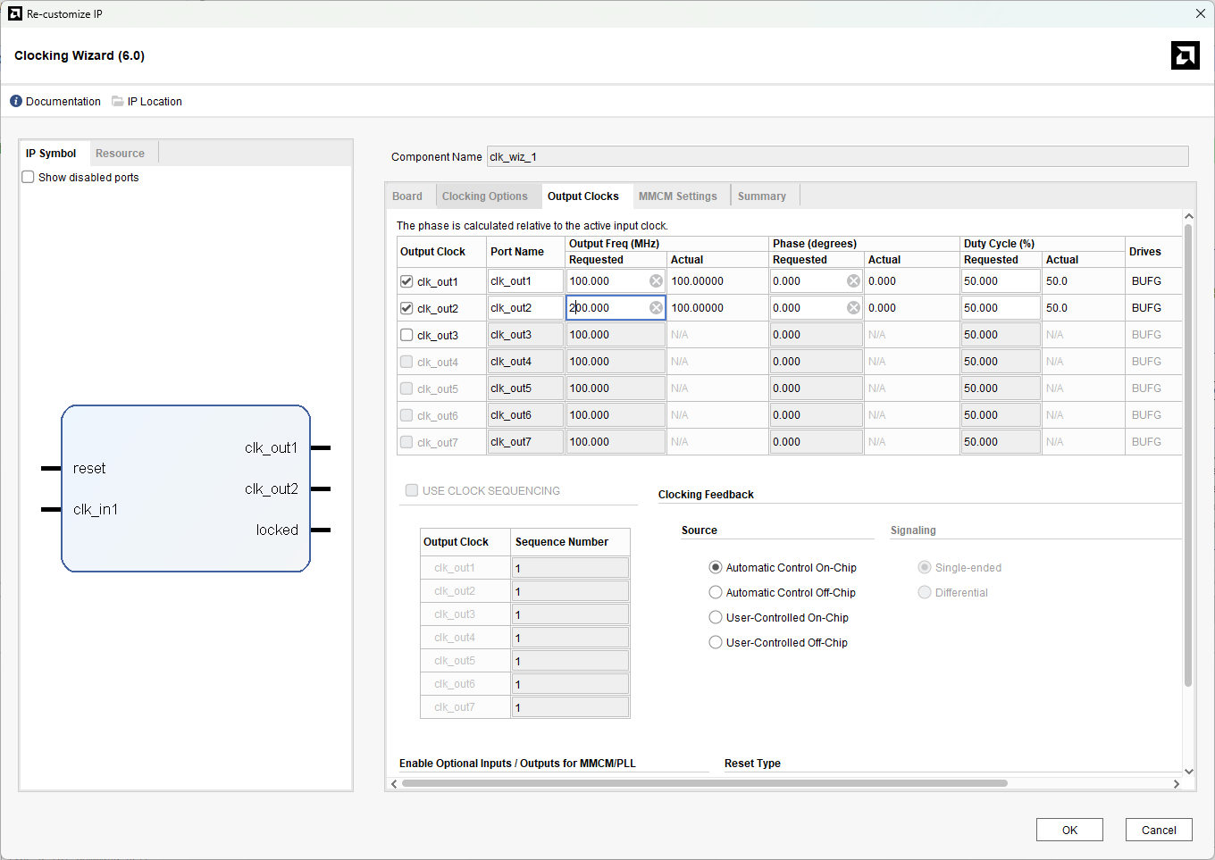
Task: Clear clk_out2 requested phase value
Action: [x=853, y=308]
